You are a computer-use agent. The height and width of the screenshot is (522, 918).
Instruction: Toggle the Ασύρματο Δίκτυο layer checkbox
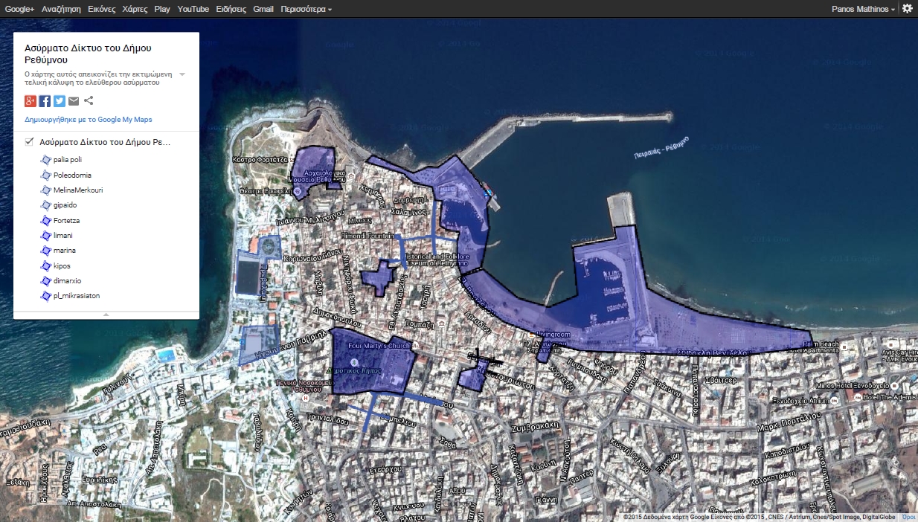(29, 141)
